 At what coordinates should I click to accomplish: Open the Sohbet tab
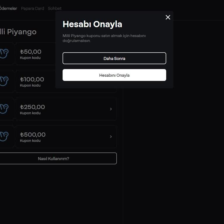tap(55, 8)
